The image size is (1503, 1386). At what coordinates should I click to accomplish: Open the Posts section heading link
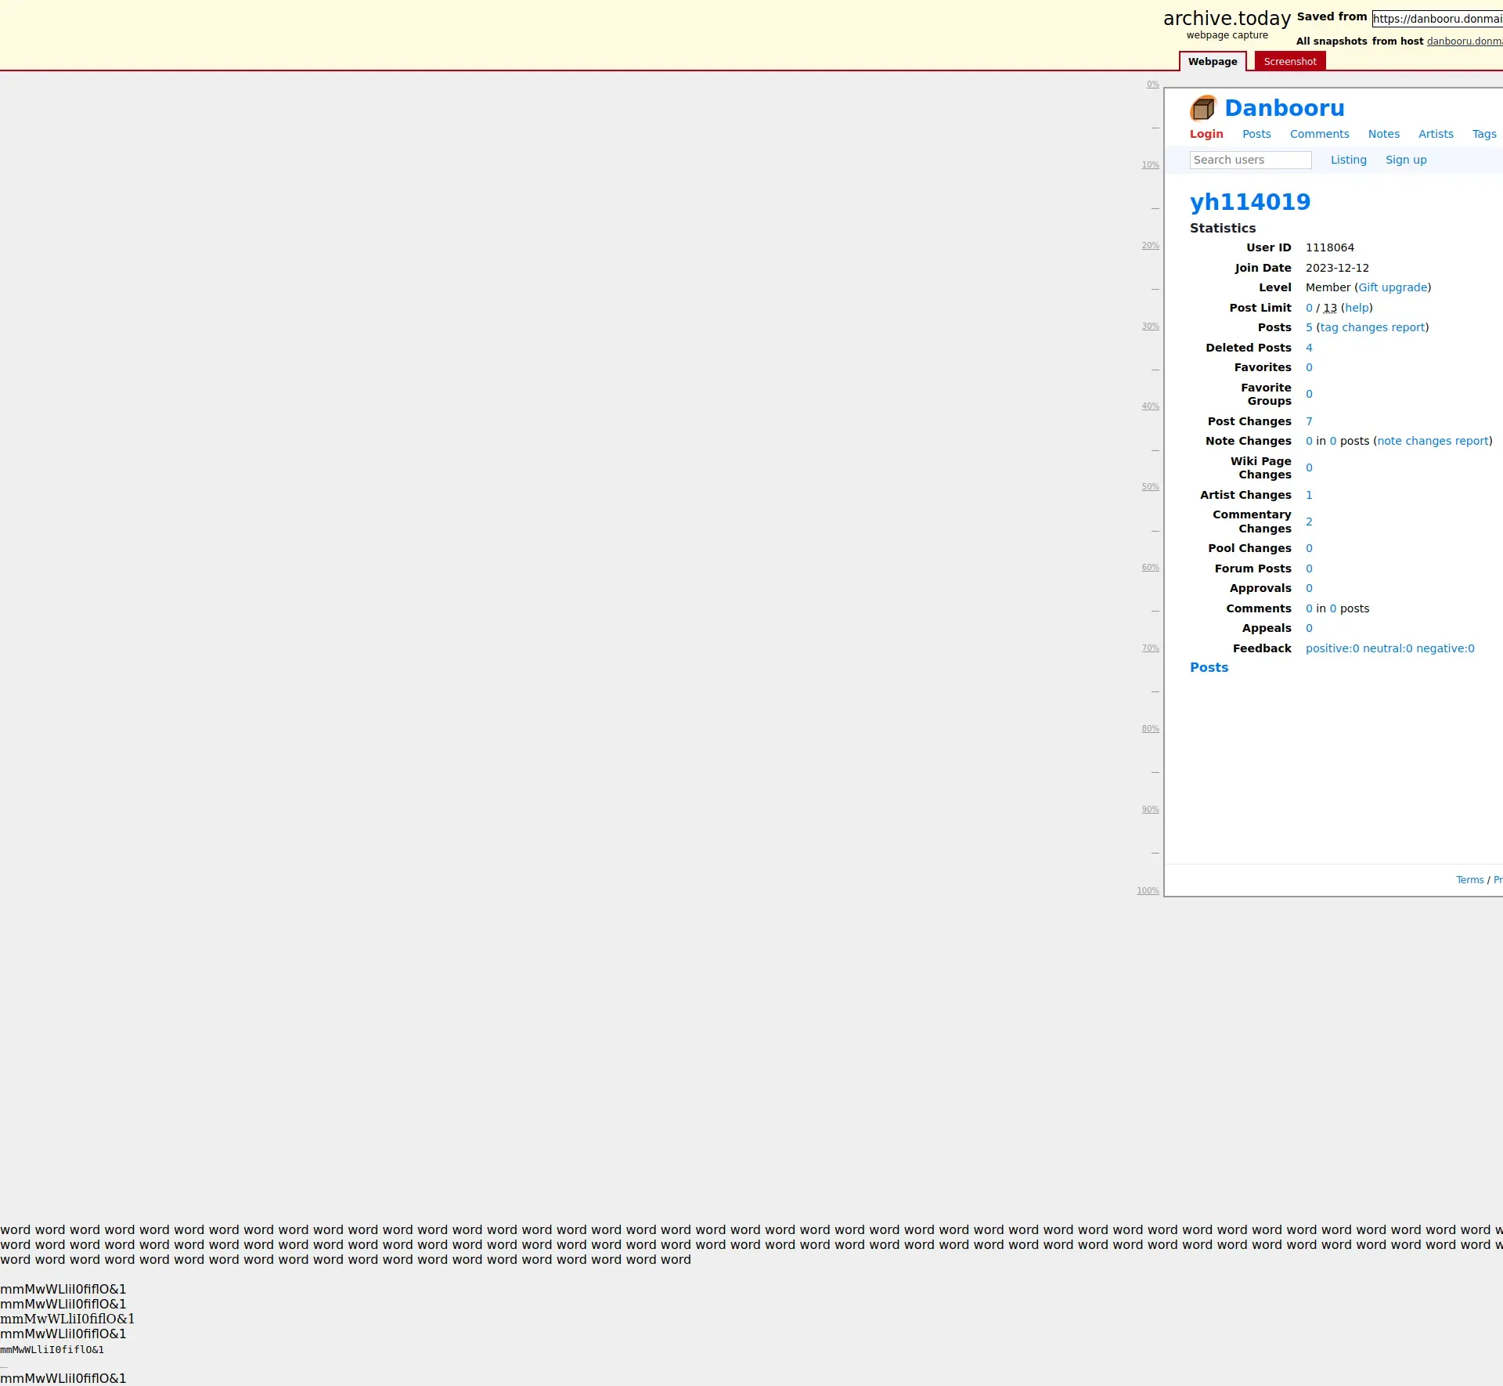(1209, 667)
